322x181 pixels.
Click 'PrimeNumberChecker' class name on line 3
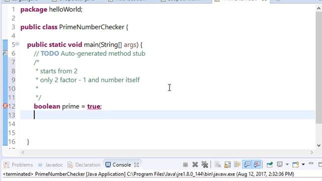(x=92, y=27)
